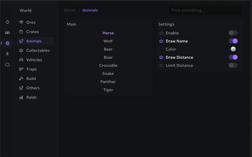Click the running man movement icon
252x157 pixels.
click(x=8, y=54)
